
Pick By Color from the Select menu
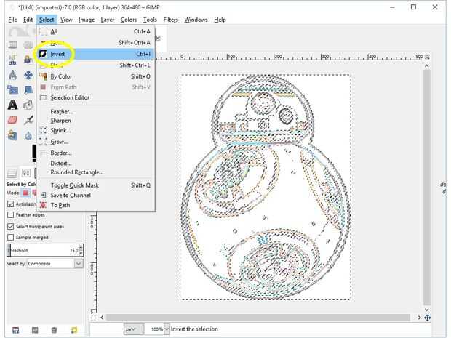click(x=96, y=76)
